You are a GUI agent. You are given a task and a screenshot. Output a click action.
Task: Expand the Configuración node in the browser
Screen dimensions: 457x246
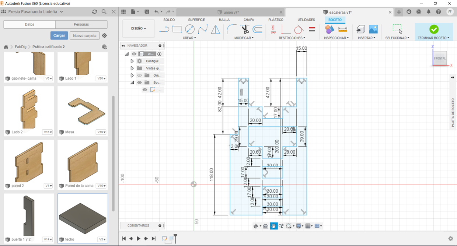tap(132, 61)
